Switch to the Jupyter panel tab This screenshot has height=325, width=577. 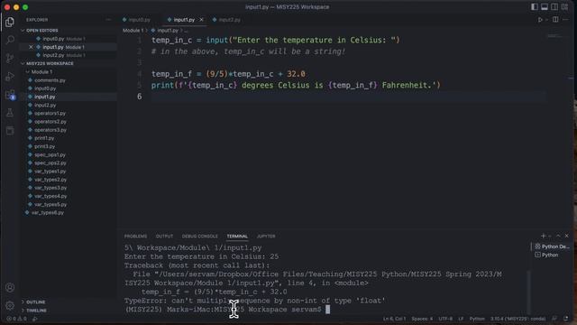pos(266,237)
